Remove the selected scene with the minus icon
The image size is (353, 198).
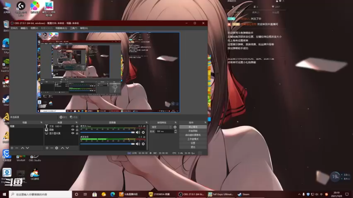click(x=17, y=148)
